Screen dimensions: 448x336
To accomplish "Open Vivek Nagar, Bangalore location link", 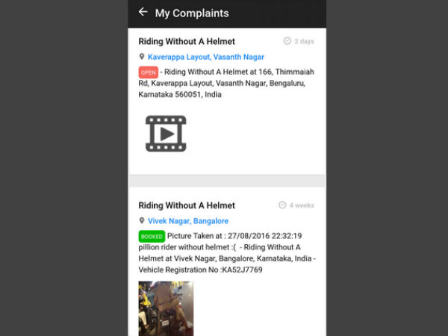I will point(188,221).
